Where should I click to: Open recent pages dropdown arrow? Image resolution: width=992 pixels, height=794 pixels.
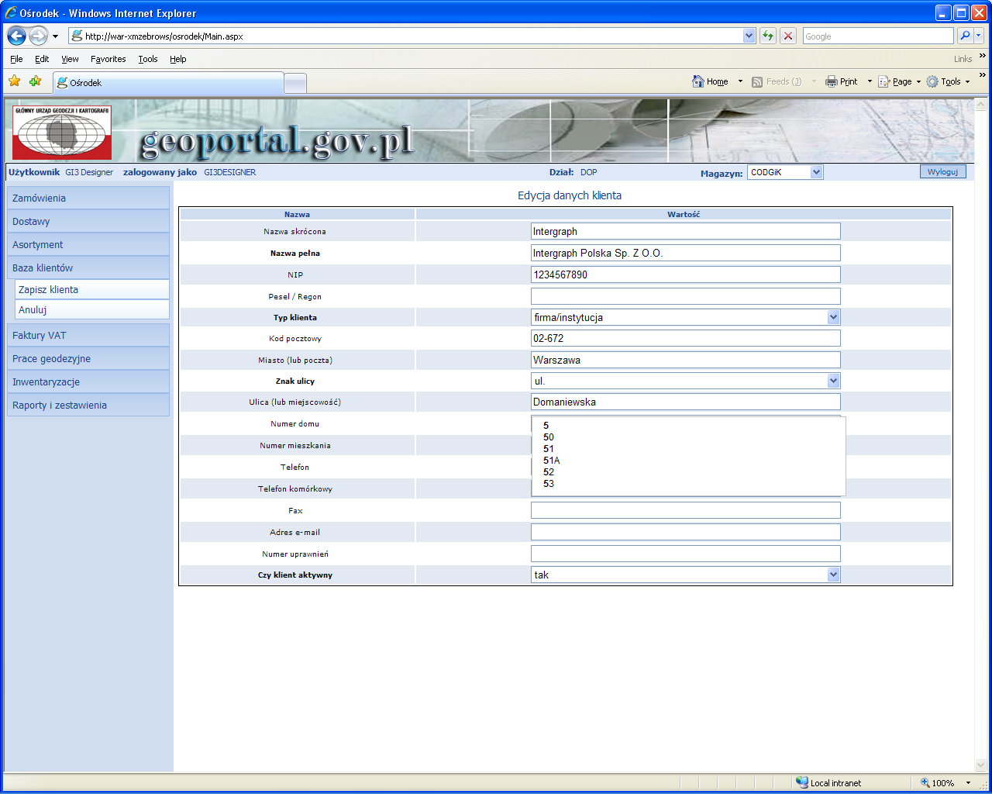(55, 36)
